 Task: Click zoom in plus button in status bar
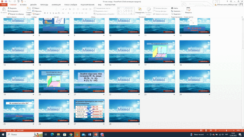coord(234,131)
